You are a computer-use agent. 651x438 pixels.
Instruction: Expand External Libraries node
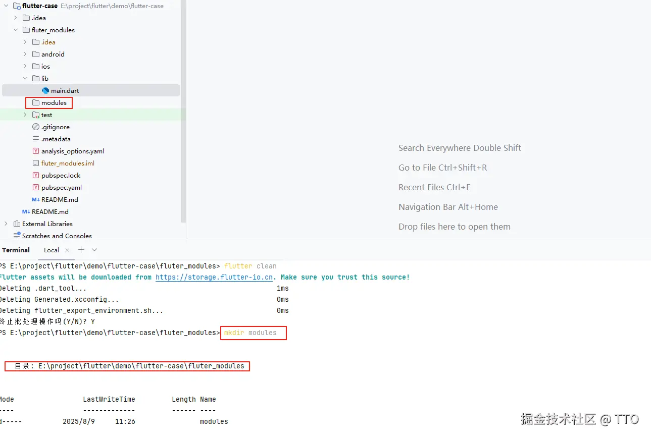click(6, 224)
